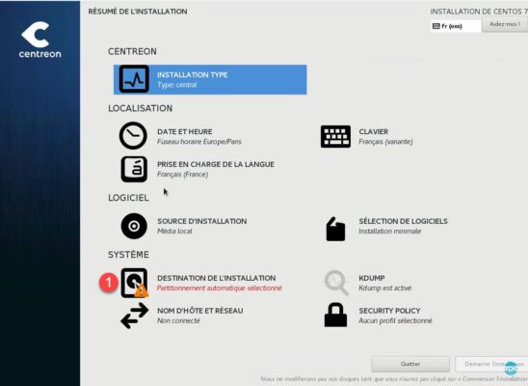Click 'Français (variante)' keyboard text
Screen dimensions: 528x386
tap(385, 142)
